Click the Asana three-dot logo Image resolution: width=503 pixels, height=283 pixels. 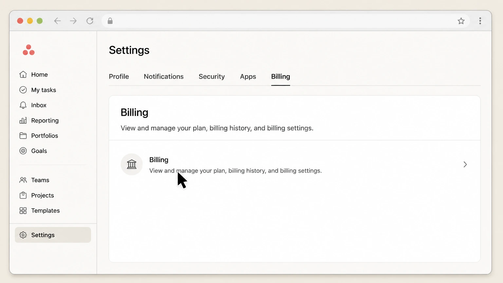[x=28, y=50]
